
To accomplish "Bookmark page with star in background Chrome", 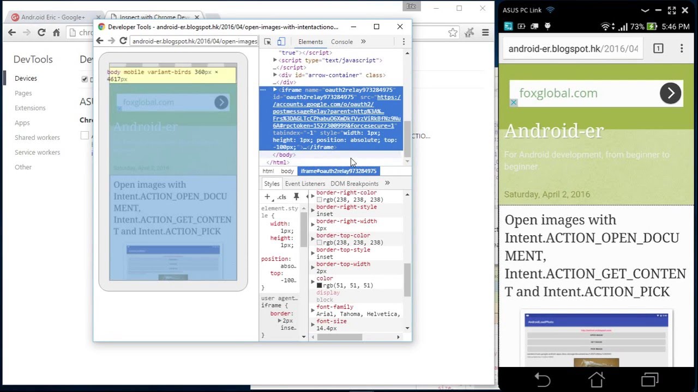I will point(453,33).
